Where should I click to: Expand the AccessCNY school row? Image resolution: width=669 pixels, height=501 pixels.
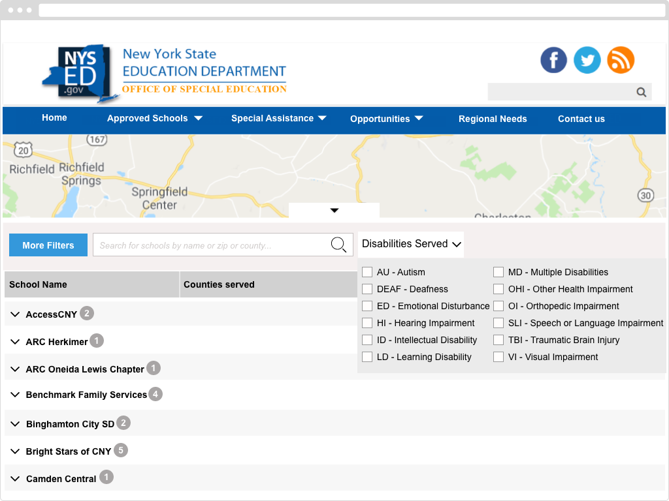coord(16,314)
